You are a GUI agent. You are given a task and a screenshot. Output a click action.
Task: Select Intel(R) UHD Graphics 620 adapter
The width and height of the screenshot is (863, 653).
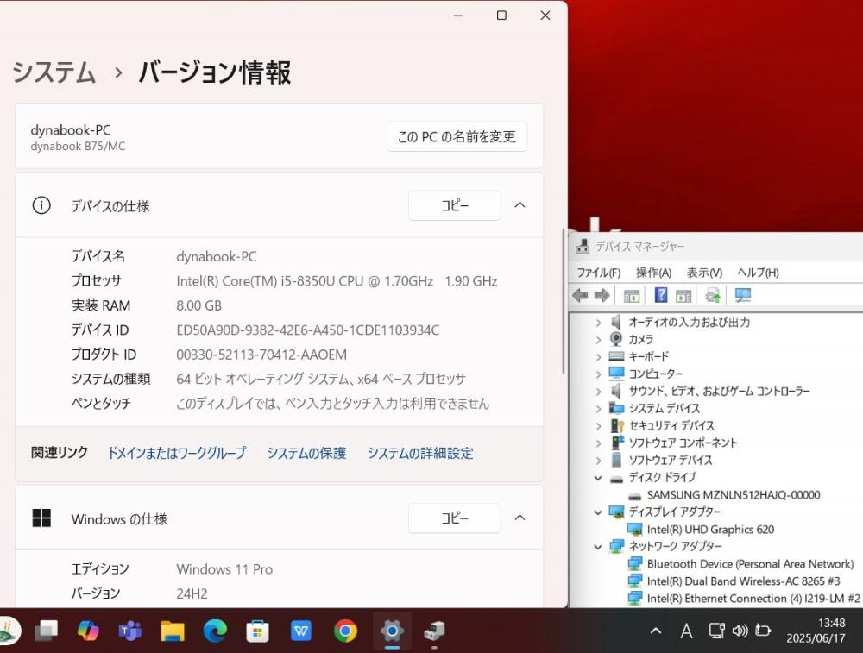coord(710,530)
